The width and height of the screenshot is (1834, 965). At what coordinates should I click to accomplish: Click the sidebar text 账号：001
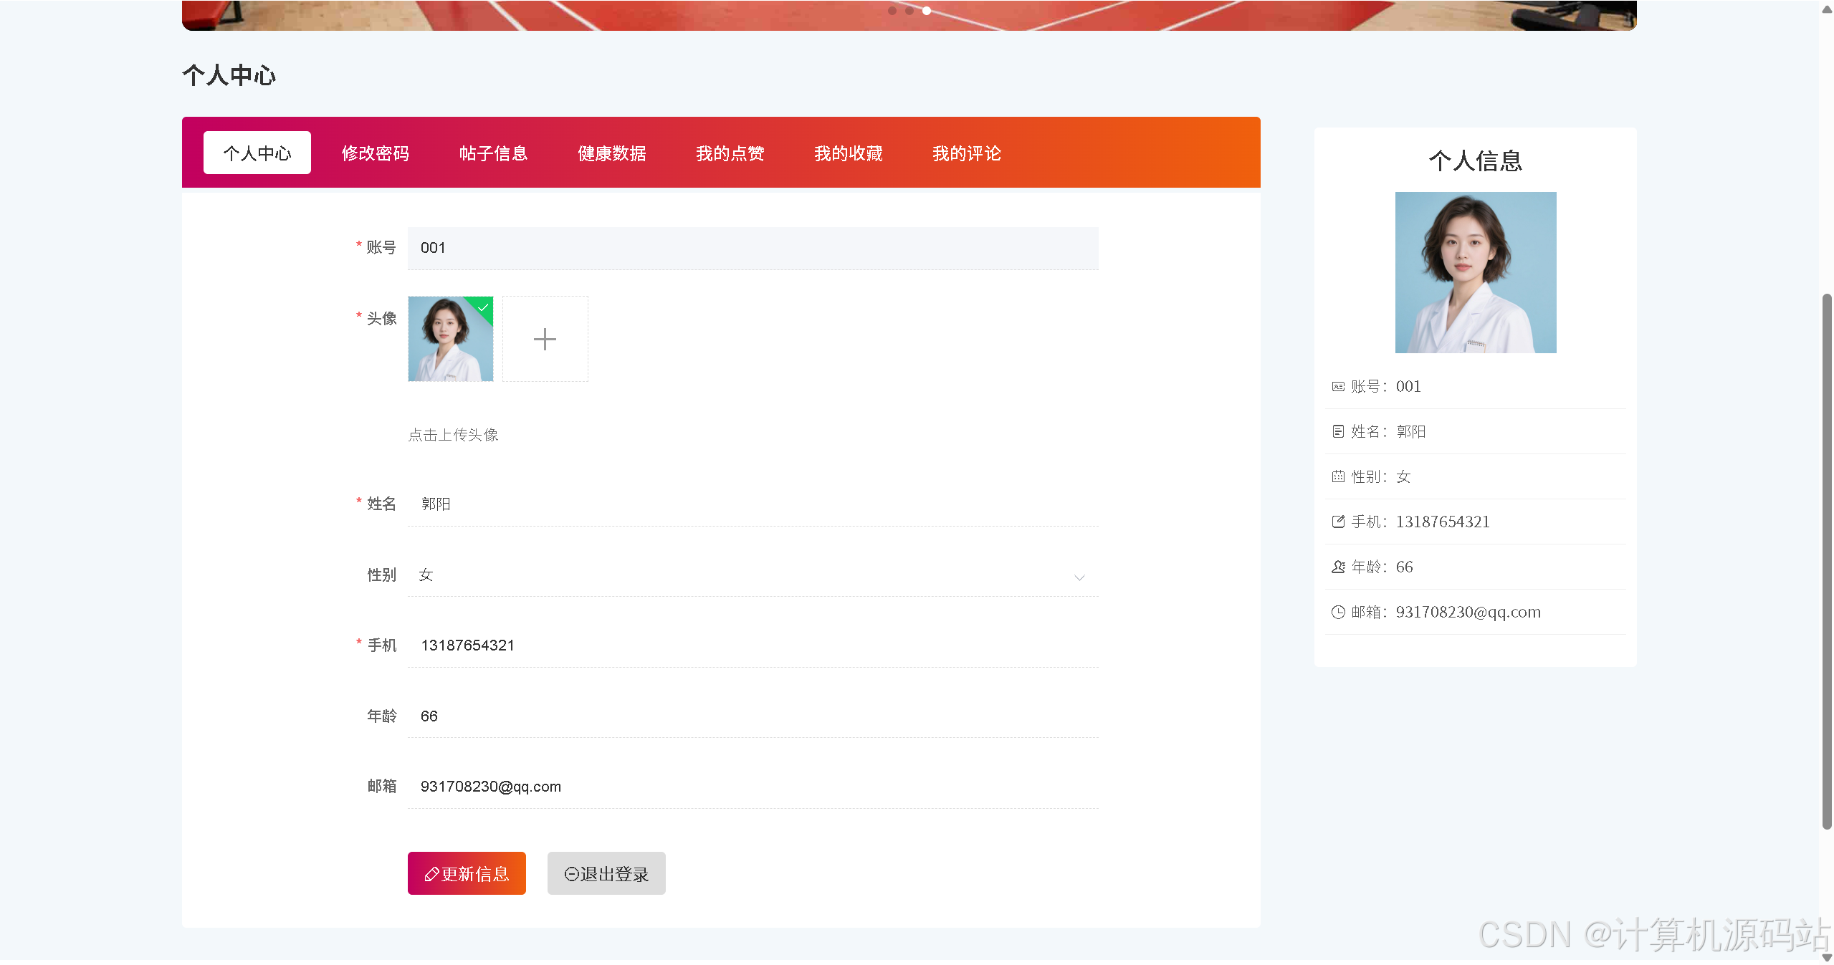click(x=1385, y=386)
